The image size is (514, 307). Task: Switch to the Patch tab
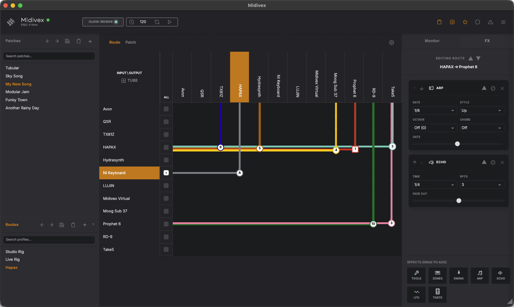coord(131,42)
